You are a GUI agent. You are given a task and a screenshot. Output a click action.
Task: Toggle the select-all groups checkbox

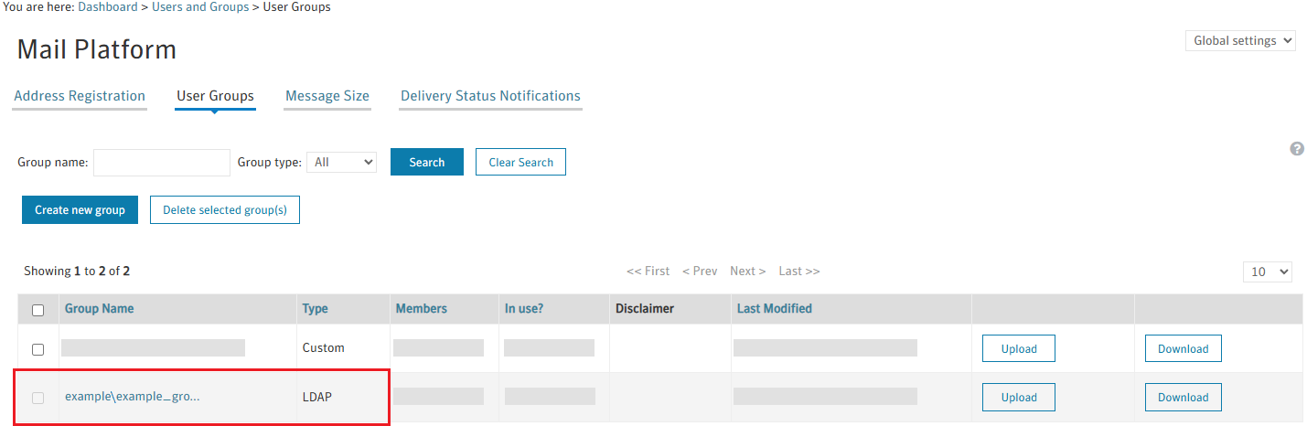[x=38, y=310]
